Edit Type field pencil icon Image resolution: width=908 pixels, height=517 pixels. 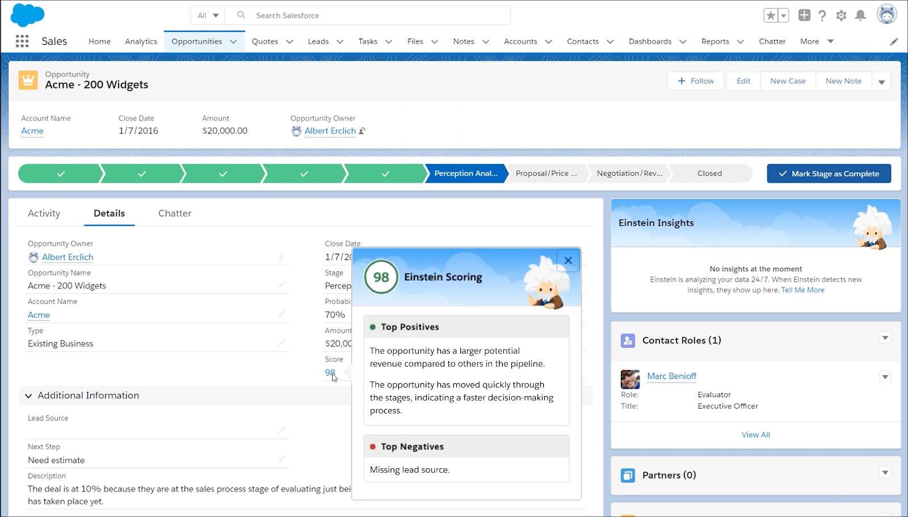[281, 343]
